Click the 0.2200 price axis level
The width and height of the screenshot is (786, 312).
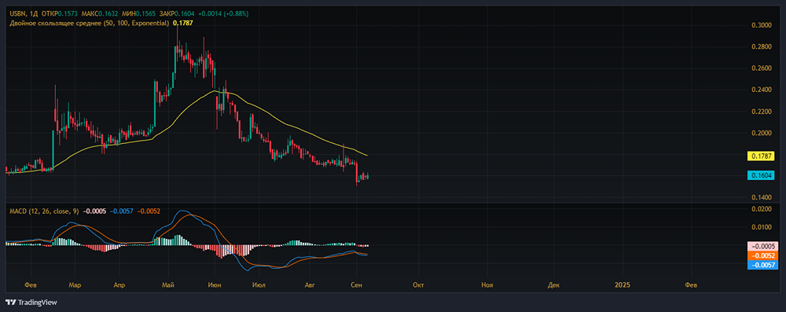761,112
